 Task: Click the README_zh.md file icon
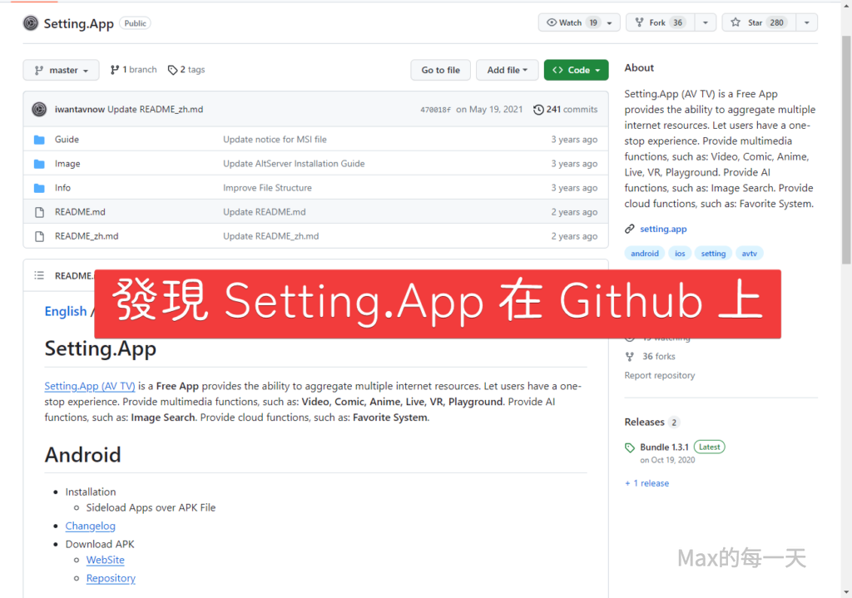[39, 236]
